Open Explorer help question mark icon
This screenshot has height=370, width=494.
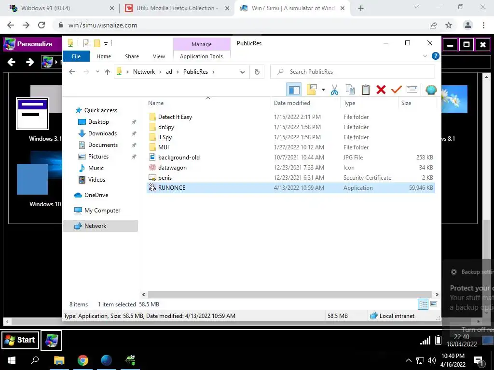point(436,56)
